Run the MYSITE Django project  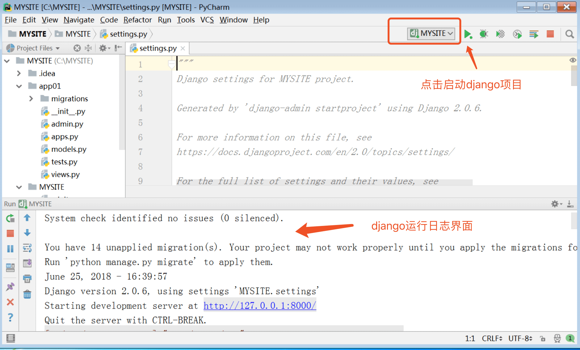468,34
